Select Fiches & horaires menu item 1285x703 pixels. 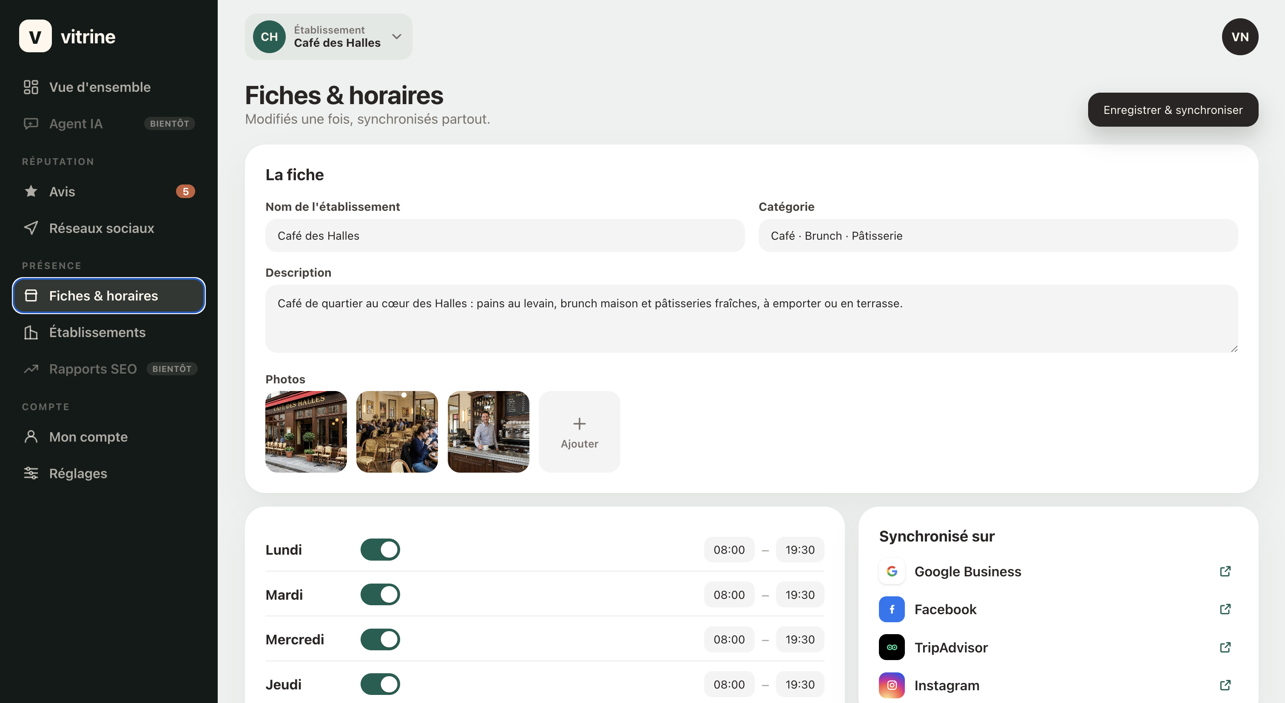[109, 296]
